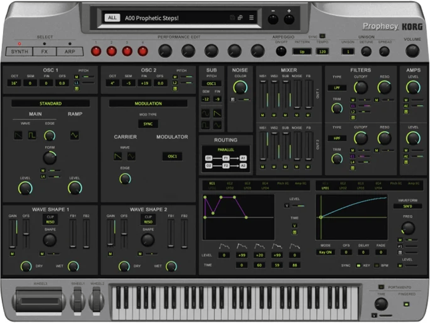Click UNISON voice count value 1

point(348,52)
